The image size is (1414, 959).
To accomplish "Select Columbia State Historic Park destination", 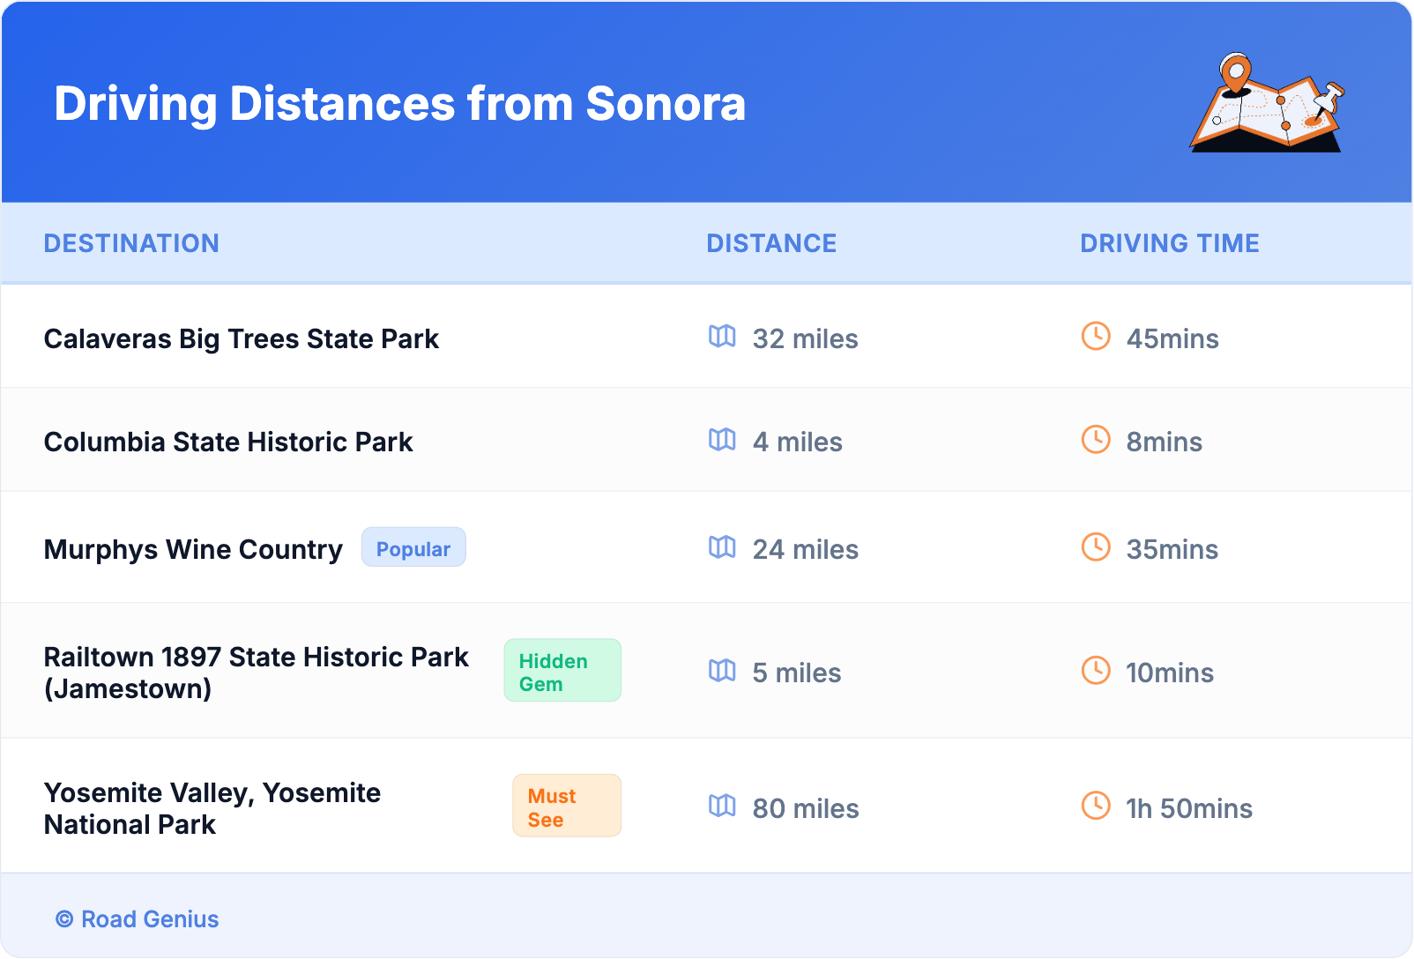I will (x=228, y=442).
